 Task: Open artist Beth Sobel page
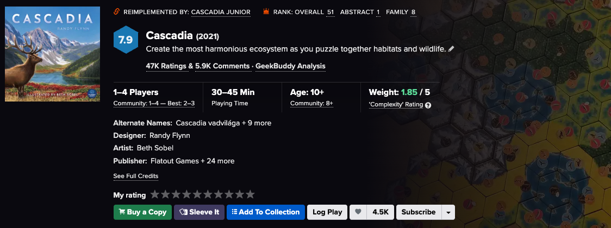pos(155,148)
